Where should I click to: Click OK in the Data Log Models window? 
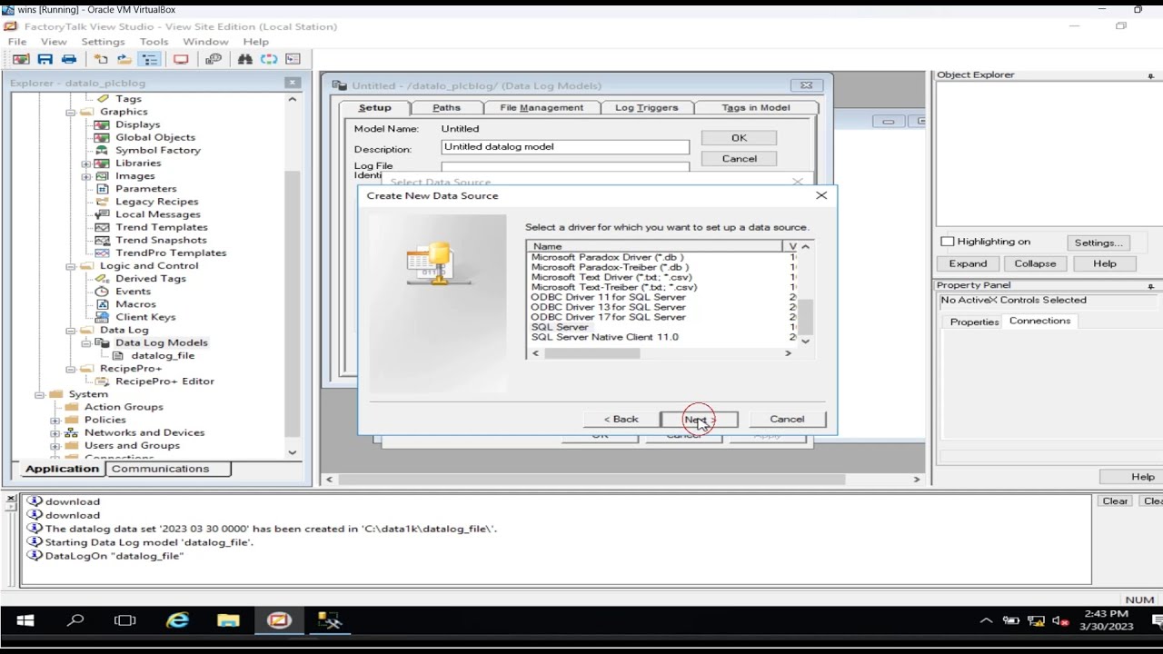[x=739, y=138]
